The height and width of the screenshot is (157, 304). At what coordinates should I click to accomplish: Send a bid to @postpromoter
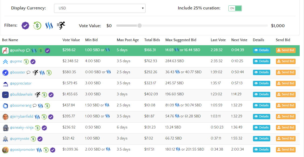pyautogui.click(x=286, y=149)
